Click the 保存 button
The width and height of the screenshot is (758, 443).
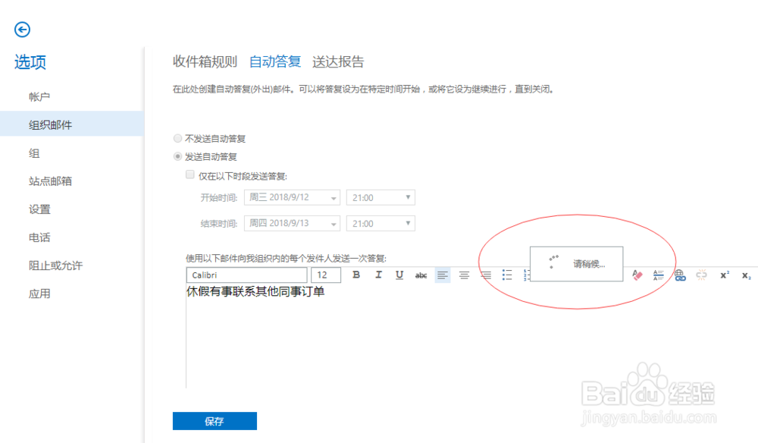[x=215, y=421]
